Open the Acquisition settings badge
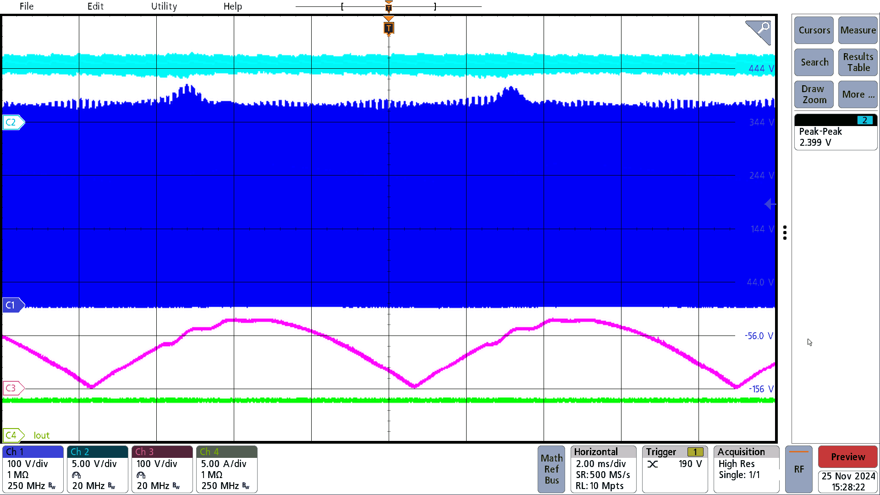880x495 pixels. pyautogui.click(x=747, y=469)
